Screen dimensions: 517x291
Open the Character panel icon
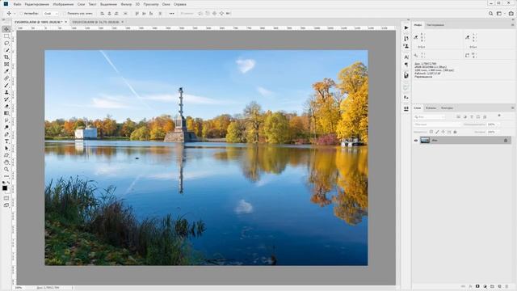coord(406,57)
